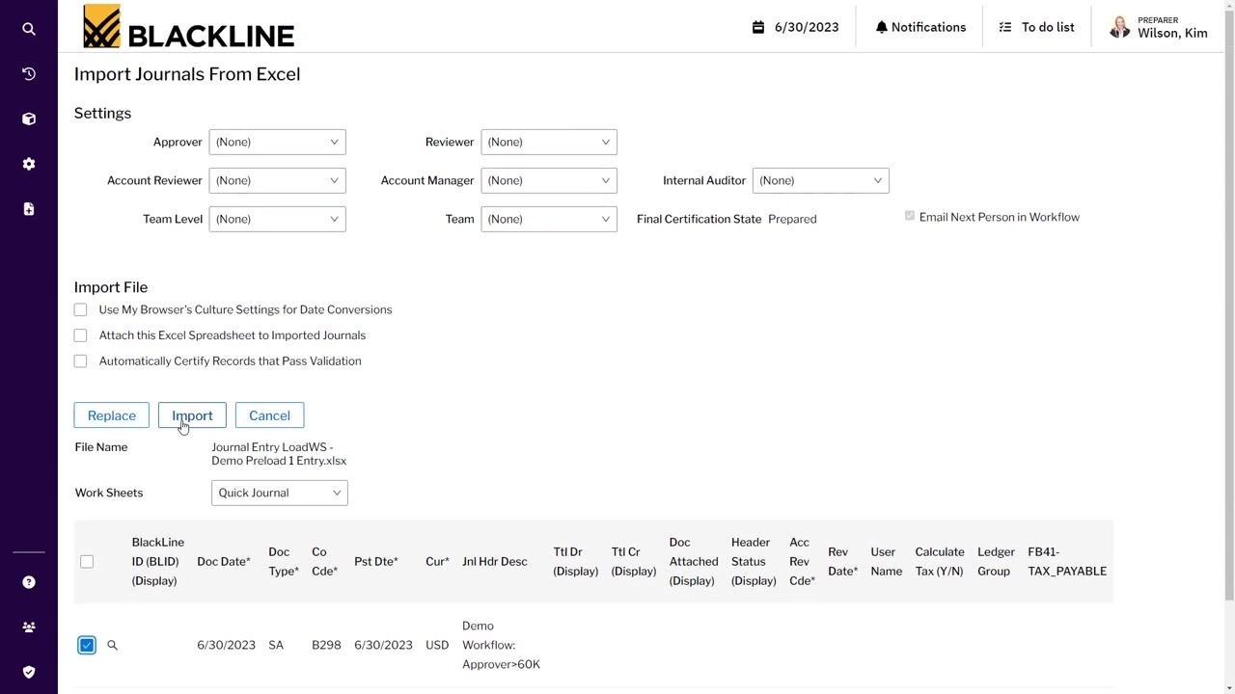Open the search icon in sidebar
This screenshot has height=694, width=1235.
coord(29,29)
